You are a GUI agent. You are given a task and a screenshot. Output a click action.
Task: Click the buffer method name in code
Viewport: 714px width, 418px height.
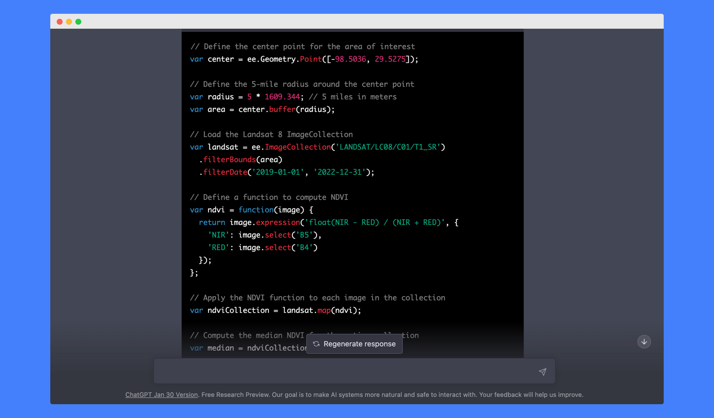click(x=282, y=109)
